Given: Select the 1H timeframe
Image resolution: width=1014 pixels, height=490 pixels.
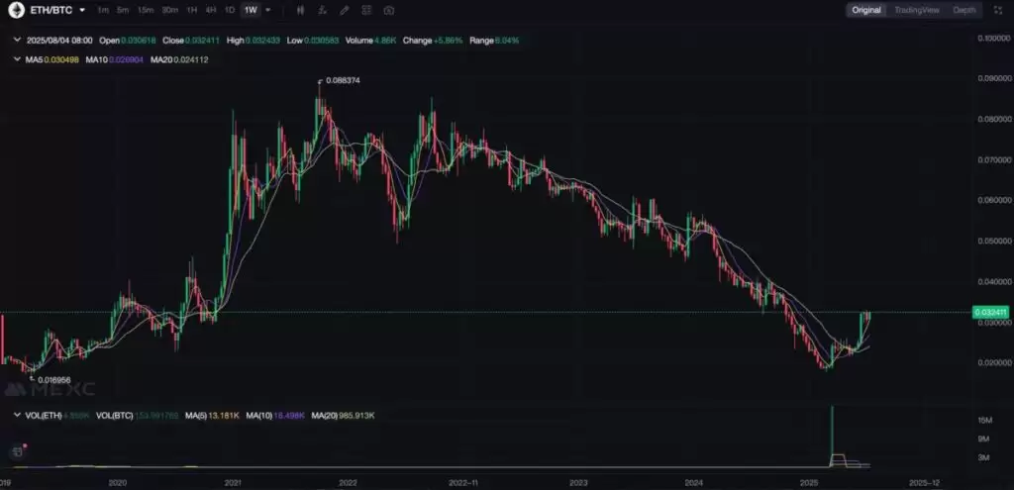Looking at the screenshot, I should pyautogui.click(x=192, y=10).
